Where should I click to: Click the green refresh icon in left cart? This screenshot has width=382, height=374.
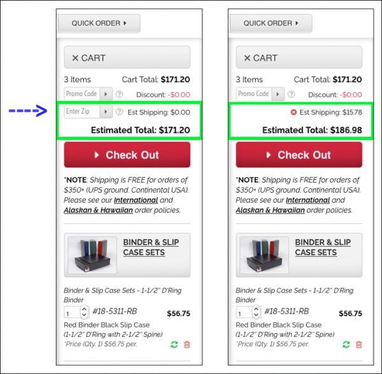[174, 345]
